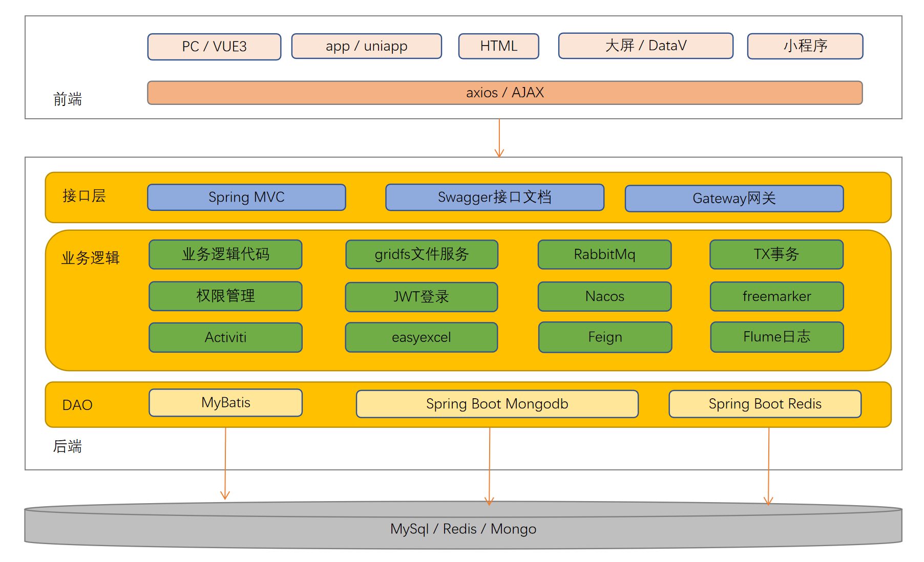Click the 小程序 box
The height and width of the screenshot is (562, 924).
click(x=805, y=47)
